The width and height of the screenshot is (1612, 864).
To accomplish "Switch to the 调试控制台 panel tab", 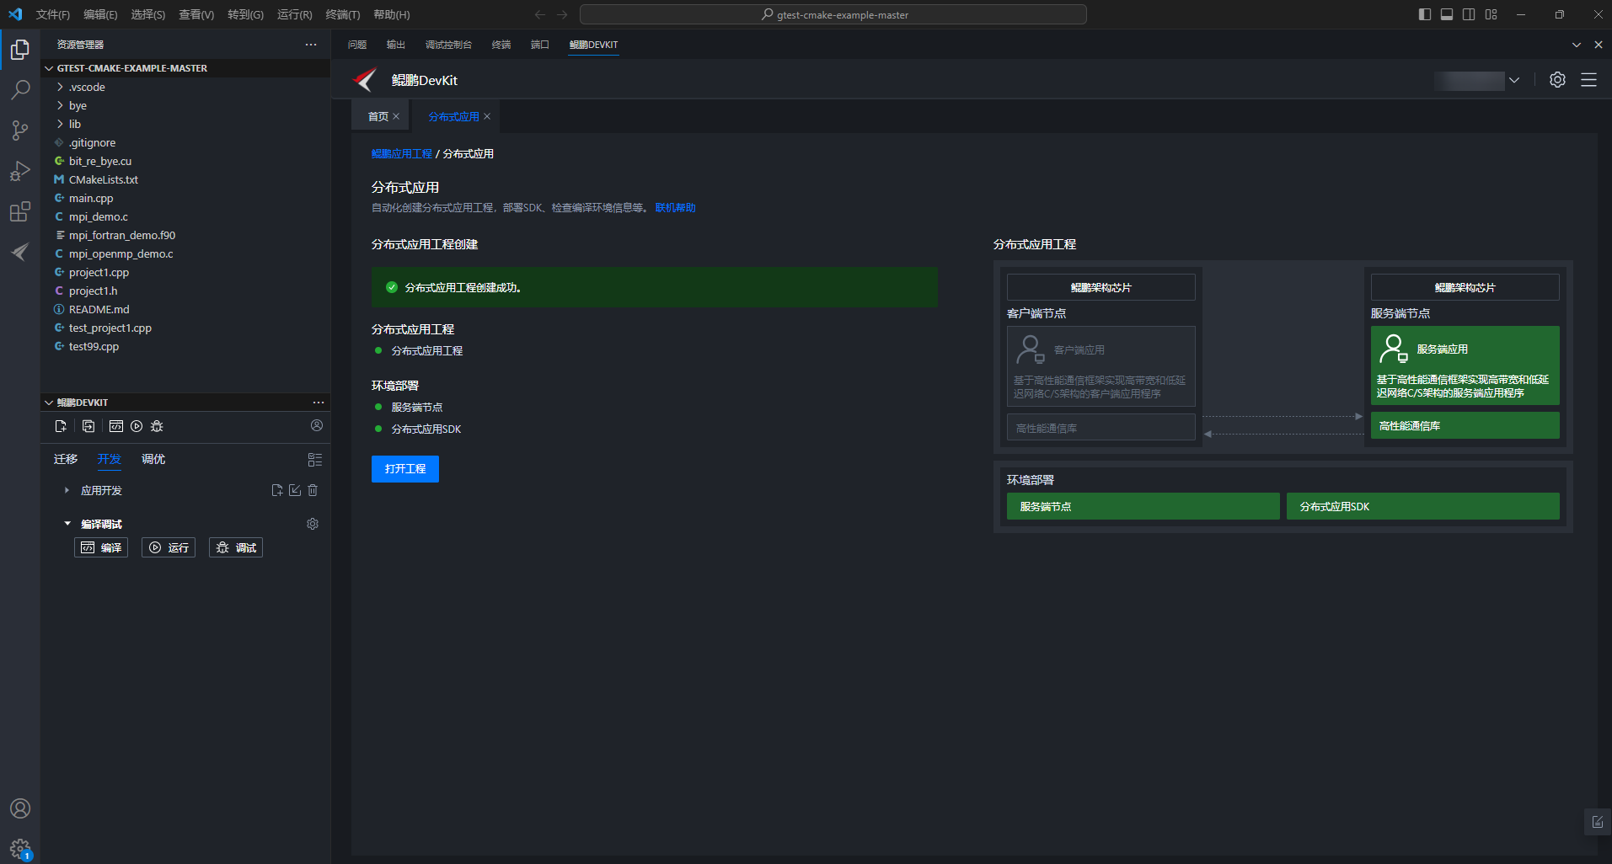I will (448, 45).
